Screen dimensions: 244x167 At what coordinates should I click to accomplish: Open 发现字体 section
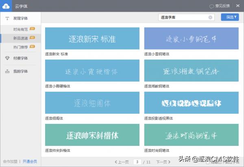(20, 18)
